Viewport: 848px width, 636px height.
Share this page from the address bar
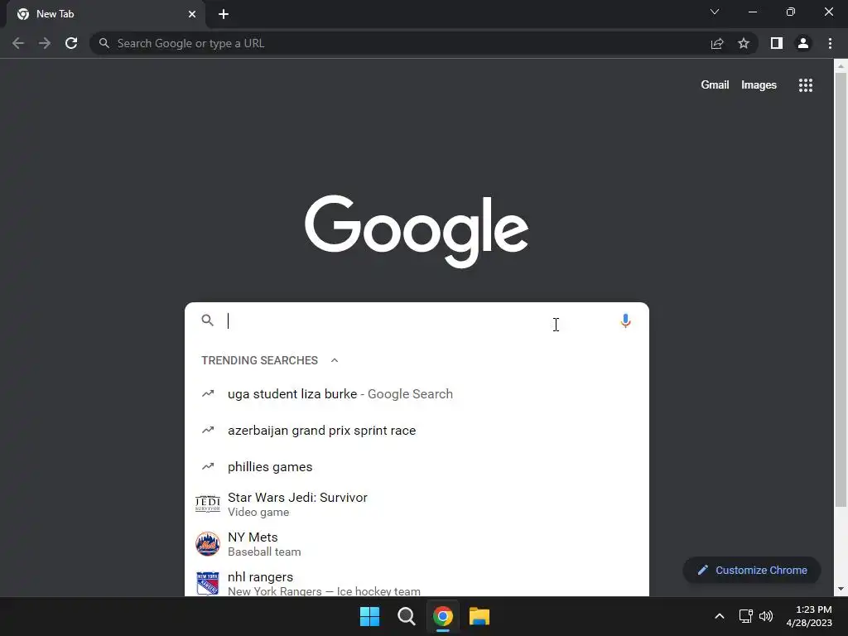pyautogui.click(x=717, y=43)
